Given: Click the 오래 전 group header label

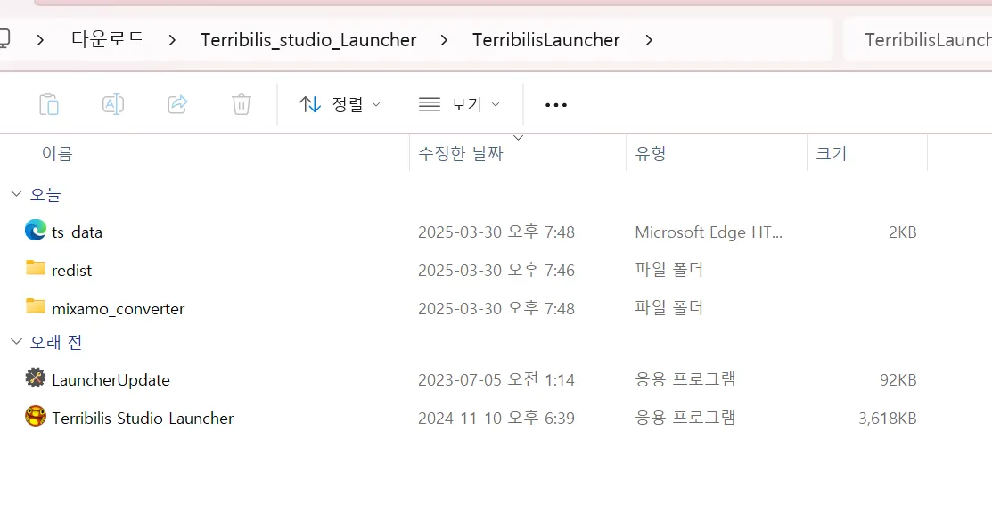Looking at the screenshot, I should coord(56,342).
